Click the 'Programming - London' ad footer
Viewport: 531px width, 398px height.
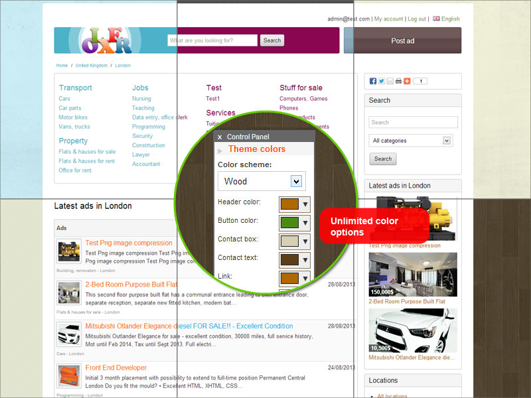coord(80,395)
